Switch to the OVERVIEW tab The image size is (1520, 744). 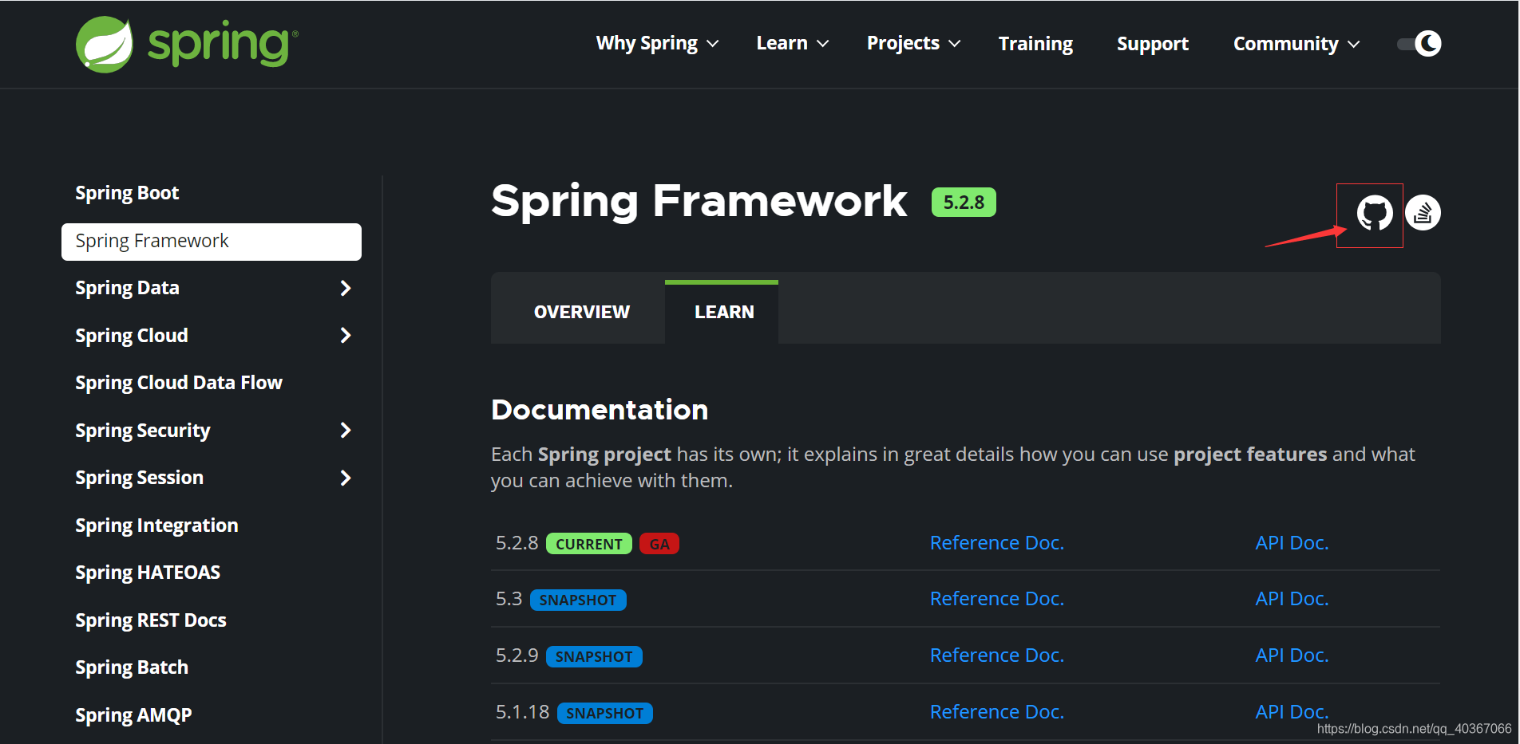coord(582,312)
